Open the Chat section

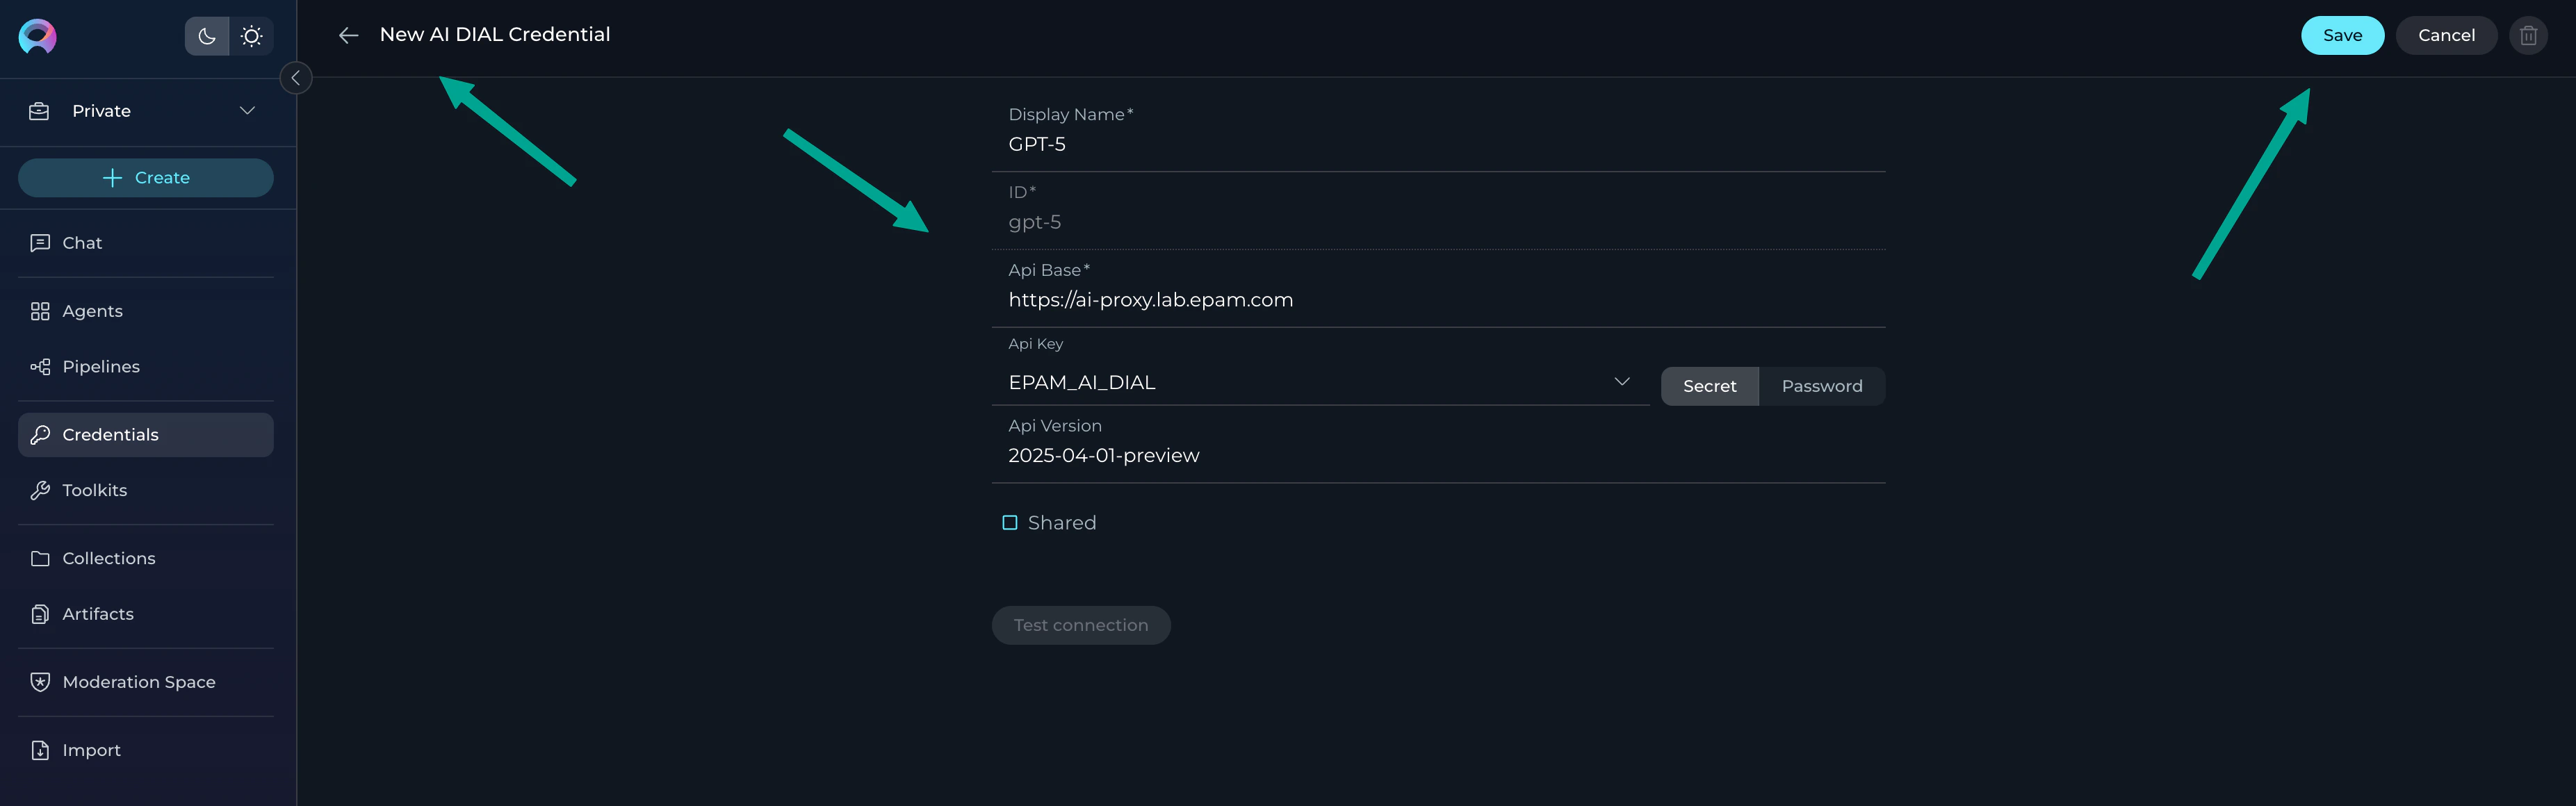(x=81, y=242)
